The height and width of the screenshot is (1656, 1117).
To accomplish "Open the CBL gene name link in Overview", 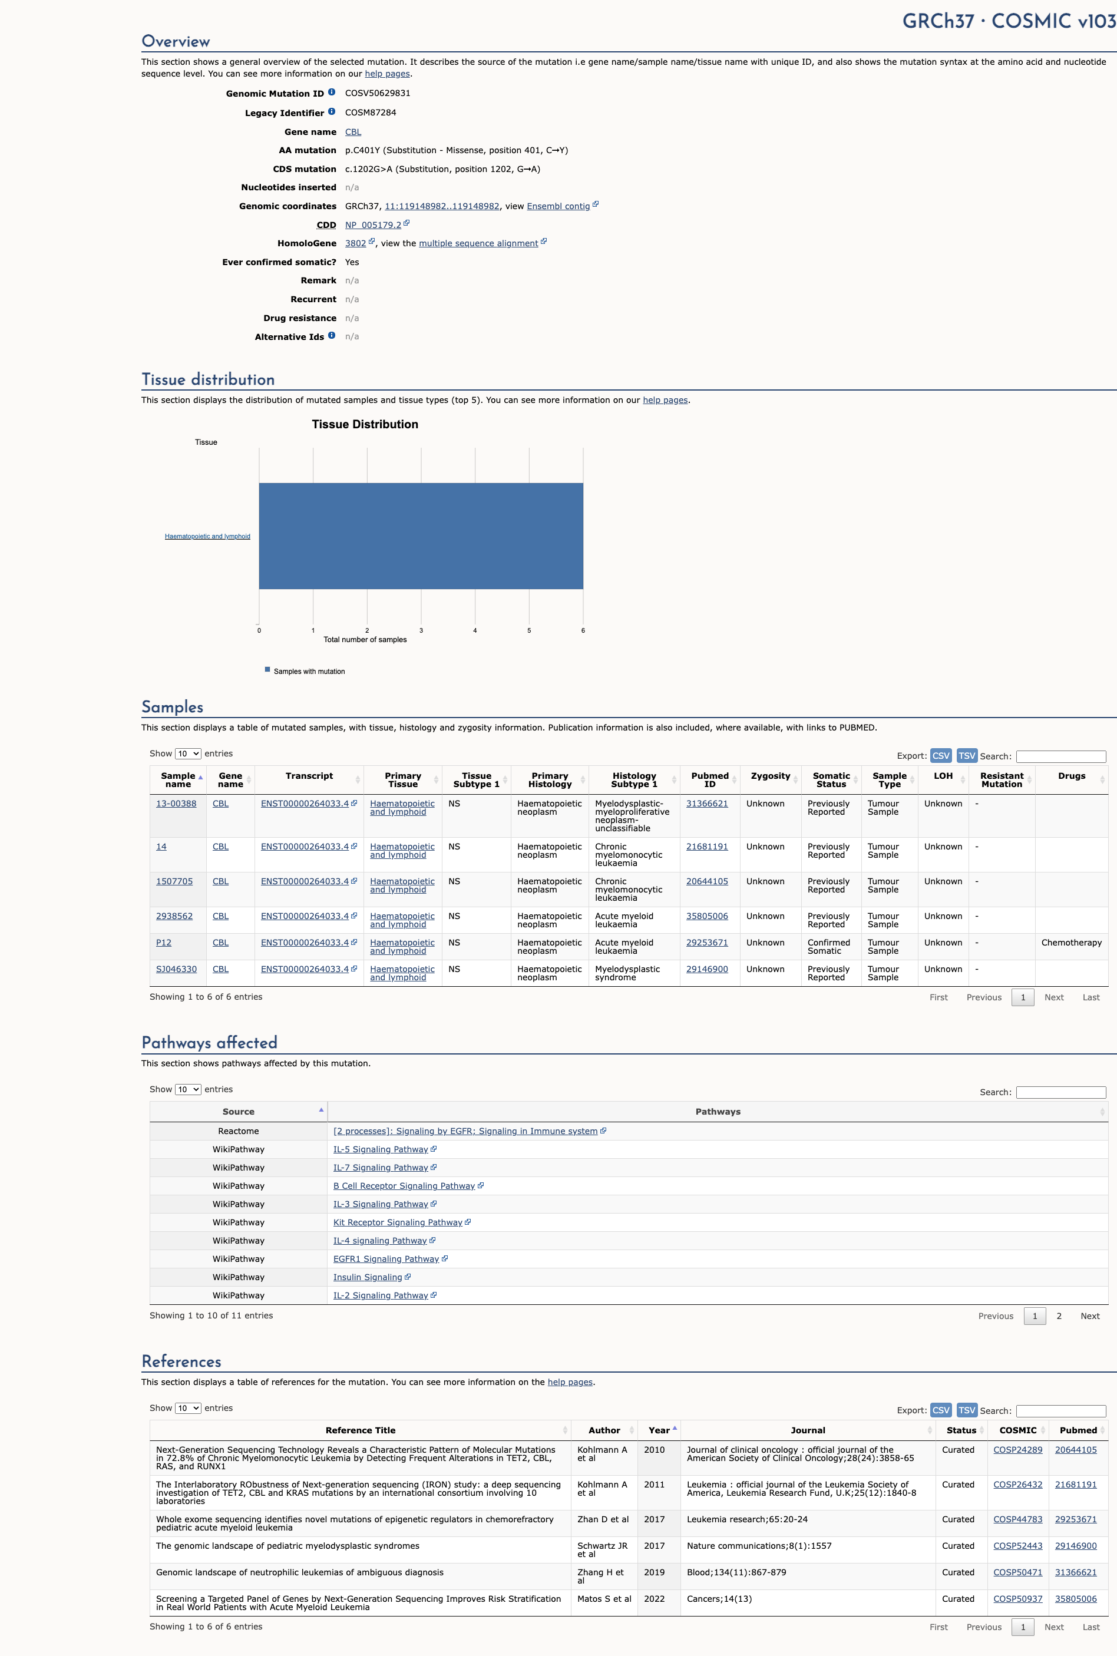I will (353, 132).
